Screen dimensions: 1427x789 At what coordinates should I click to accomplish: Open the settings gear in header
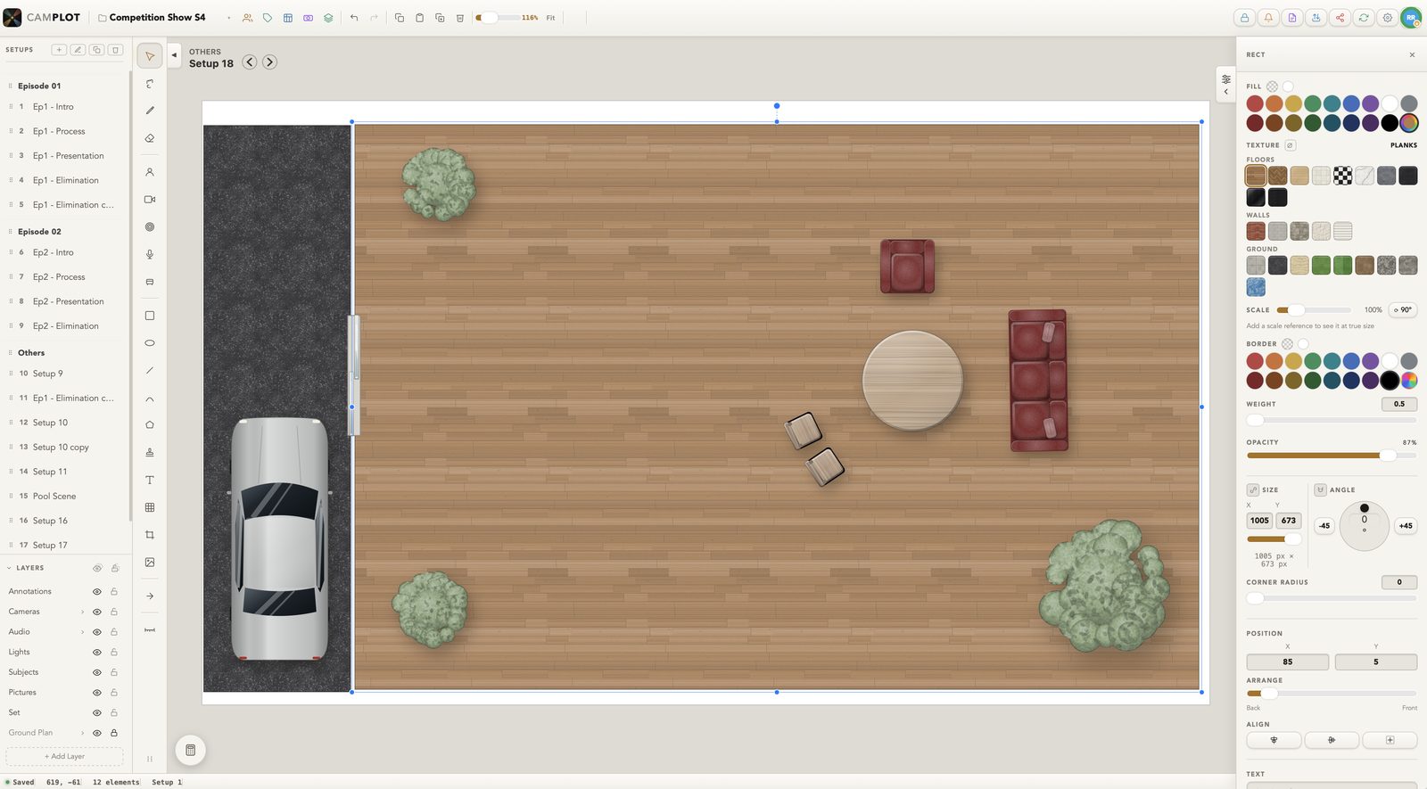point(1388,18)
